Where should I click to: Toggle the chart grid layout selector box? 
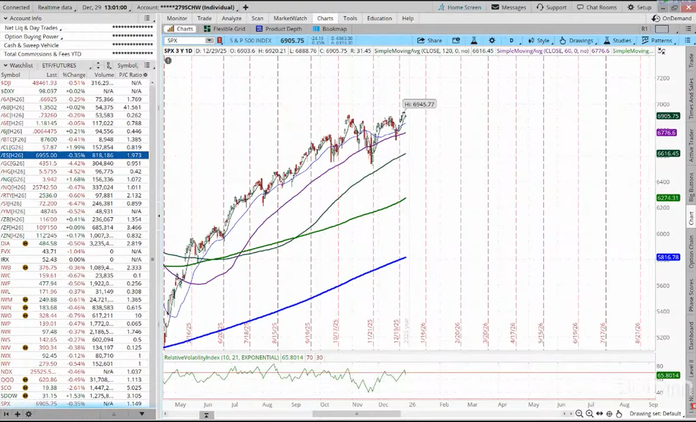pos(662,29)
